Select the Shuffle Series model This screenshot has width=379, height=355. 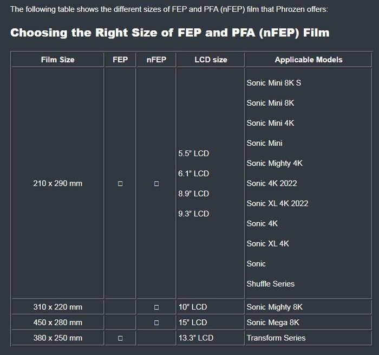pos(270,283)
